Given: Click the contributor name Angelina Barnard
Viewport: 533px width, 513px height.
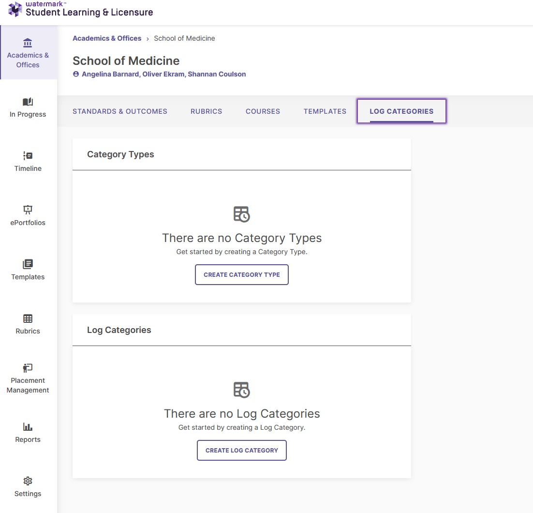Looking at the screenshot, I should tap(110, 74).
